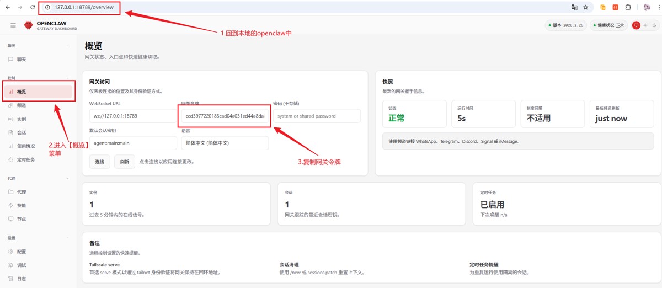
Task: Switch to the light theme sun icon
Action: point(645,25)
